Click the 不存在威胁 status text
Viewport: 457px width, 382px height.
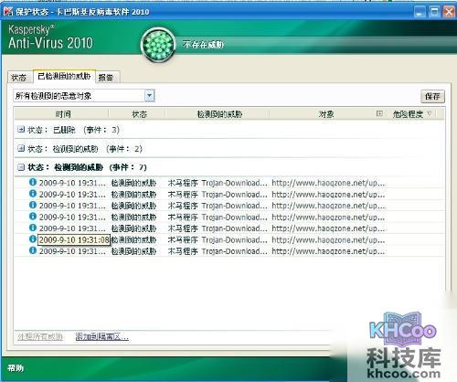(203, 45)
